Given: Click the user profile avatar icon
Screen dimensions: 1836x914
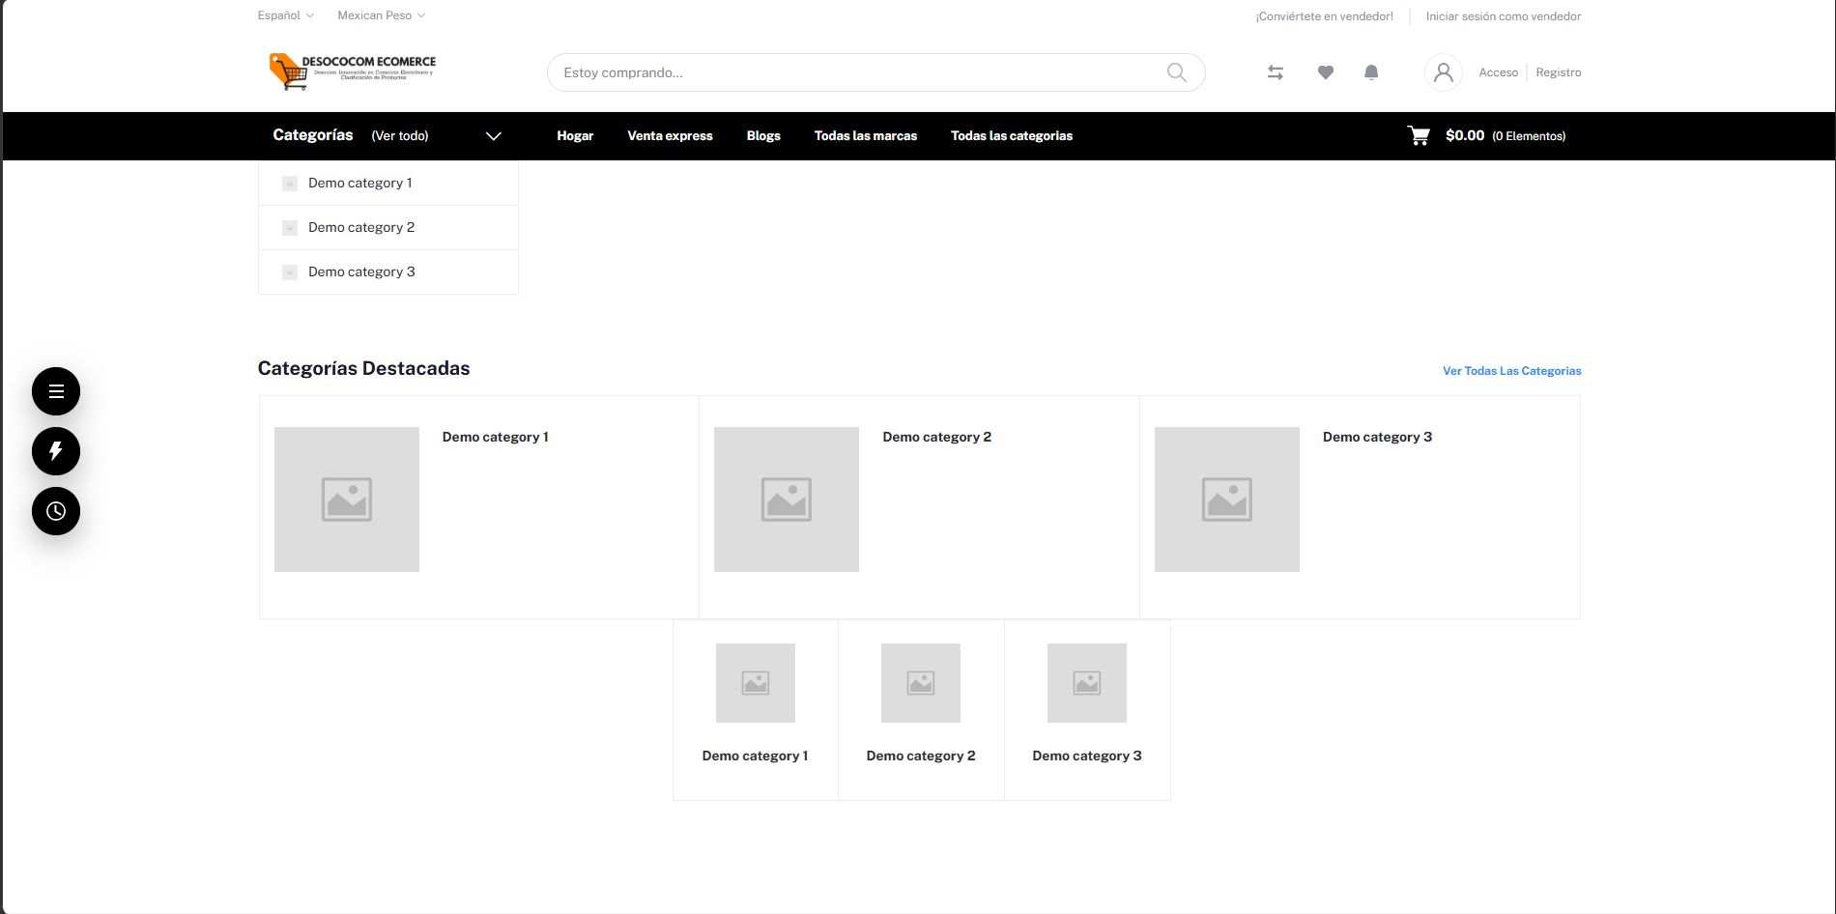Looking at the screenshot, I should (1444, 72).
